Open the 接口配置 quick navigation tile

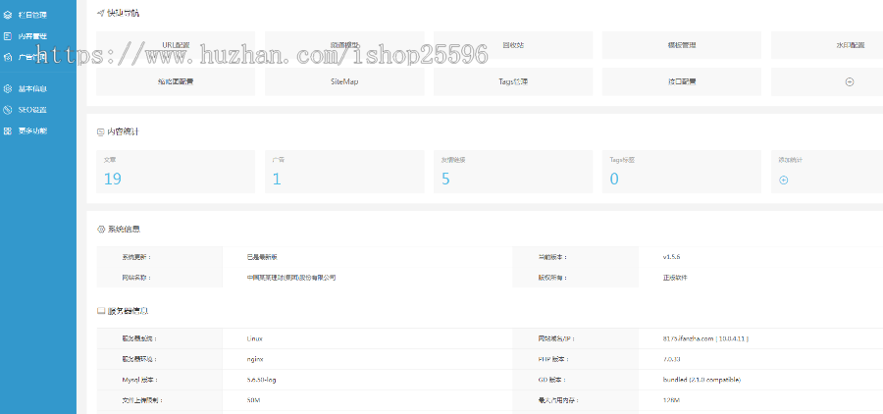click(682, 81)
